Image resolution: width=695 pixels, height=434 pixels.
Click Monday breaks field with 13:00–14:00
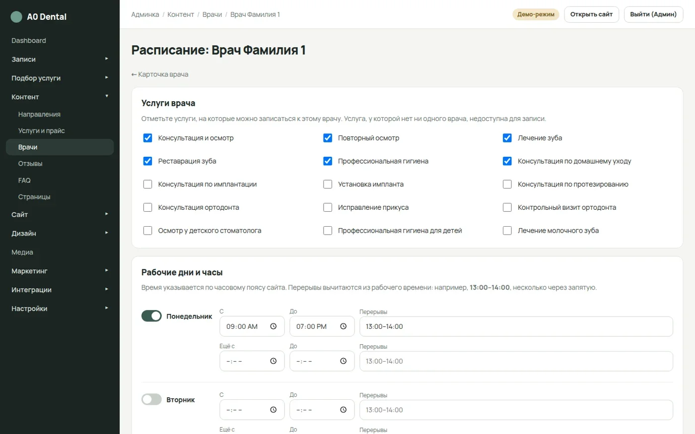516,326
